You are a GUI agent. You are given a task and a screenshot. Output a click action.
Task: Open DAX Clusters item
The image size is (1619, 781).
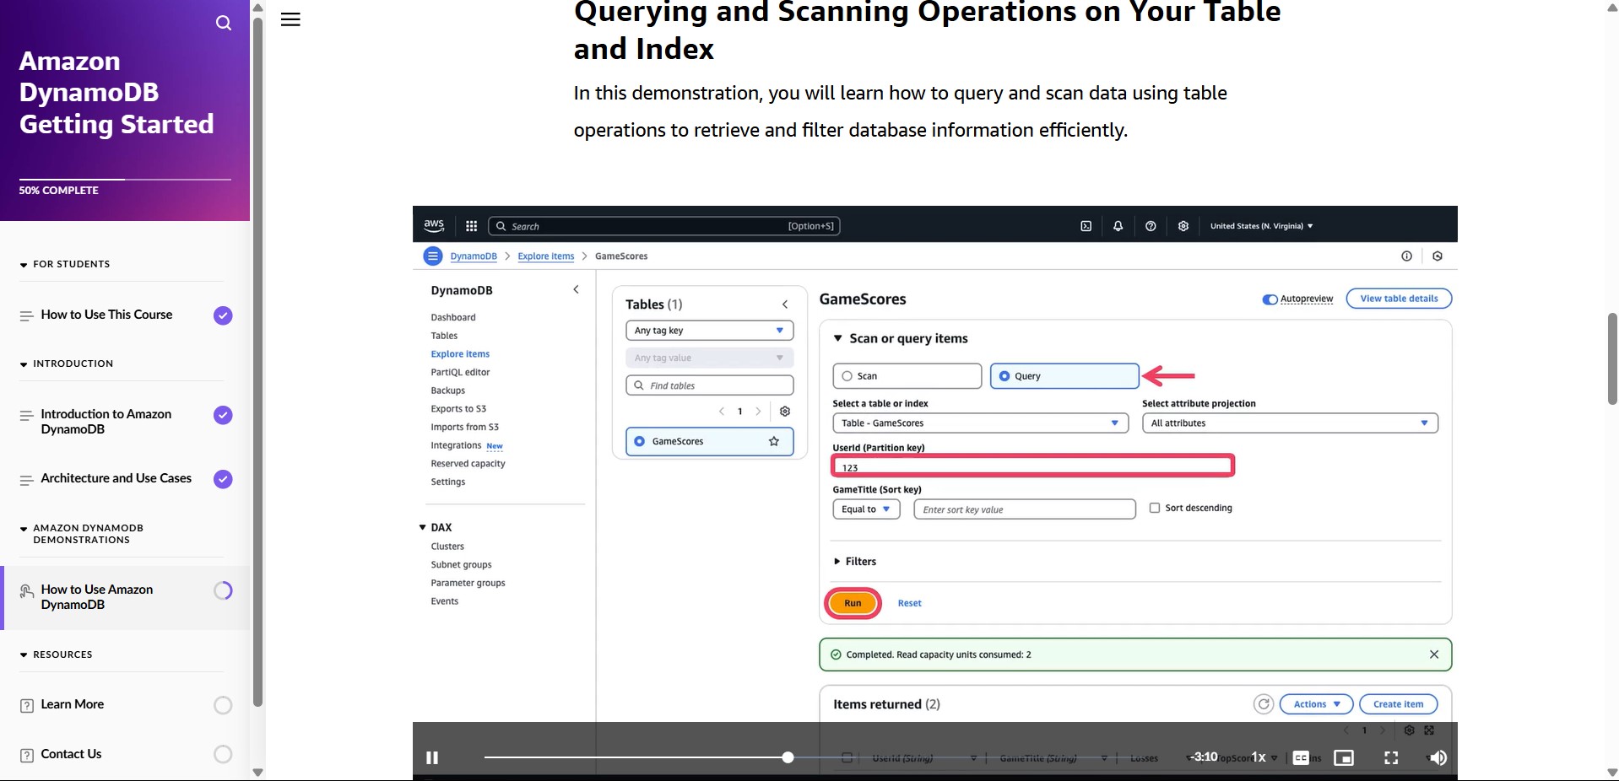coord(447,547)
